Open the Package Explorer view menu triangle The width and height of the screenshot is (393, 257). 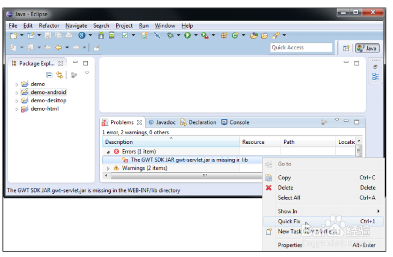tap(87, 73)
